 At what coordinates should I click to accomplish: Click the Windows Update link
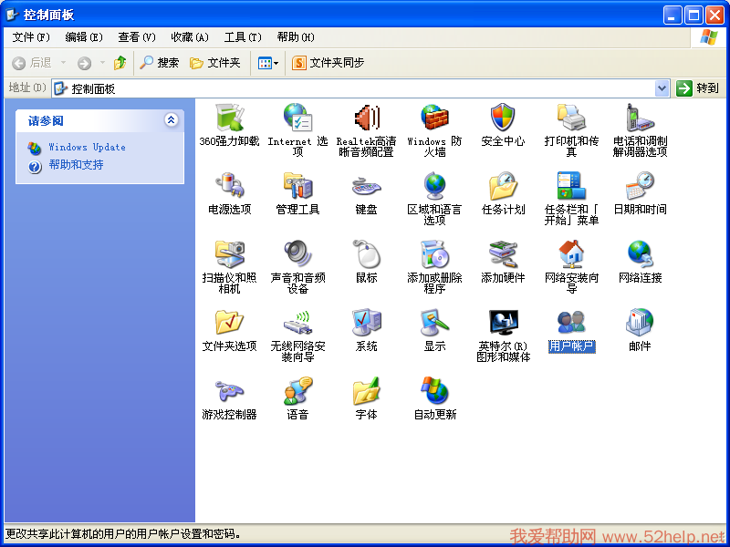click(87, 147)
